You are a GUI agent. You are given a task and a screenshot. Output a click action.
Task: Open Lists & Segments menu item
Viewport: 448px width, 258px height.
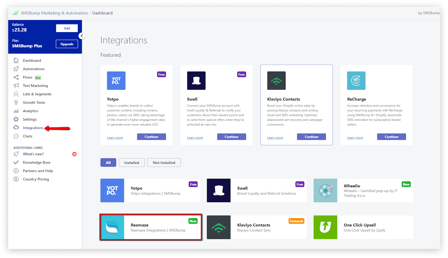tap(37, 94)
